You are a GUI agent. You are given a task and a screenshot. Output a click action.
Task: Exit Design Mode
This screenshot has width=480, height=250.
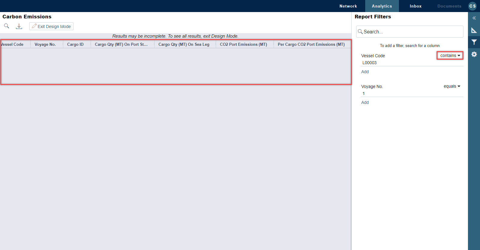tap(51, 27)
